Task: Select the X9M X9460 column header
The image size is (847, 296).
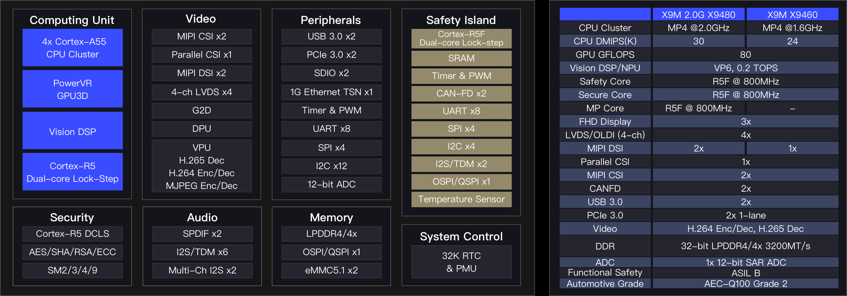Action: [793, 14]
